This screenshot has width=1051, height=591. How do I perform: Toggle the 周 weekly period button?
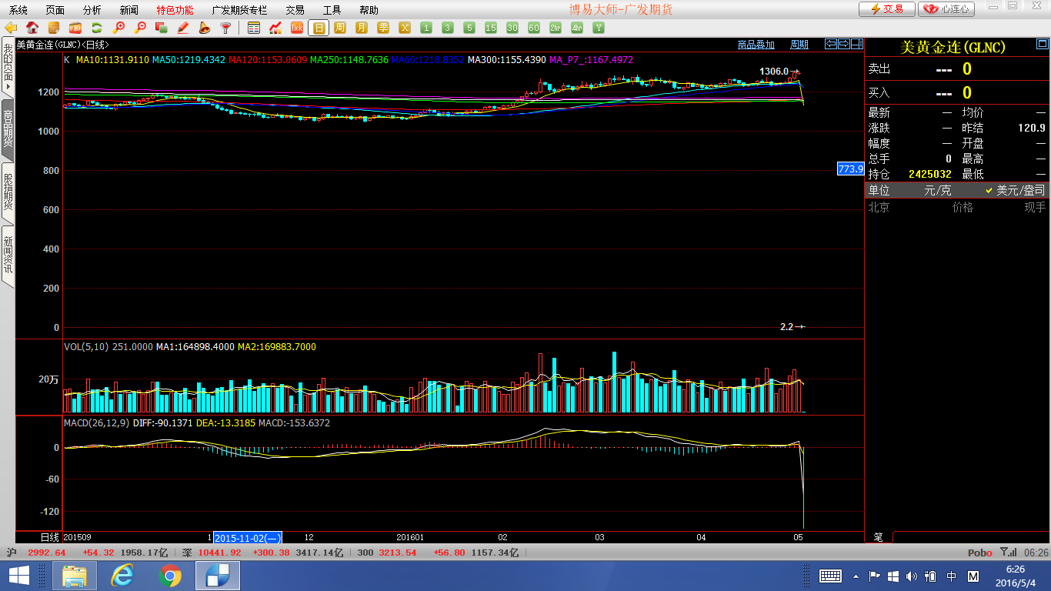point(340,28)
